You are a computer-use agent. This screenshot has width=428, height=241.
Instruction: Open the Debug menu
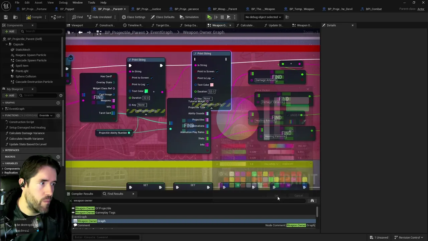63,2
